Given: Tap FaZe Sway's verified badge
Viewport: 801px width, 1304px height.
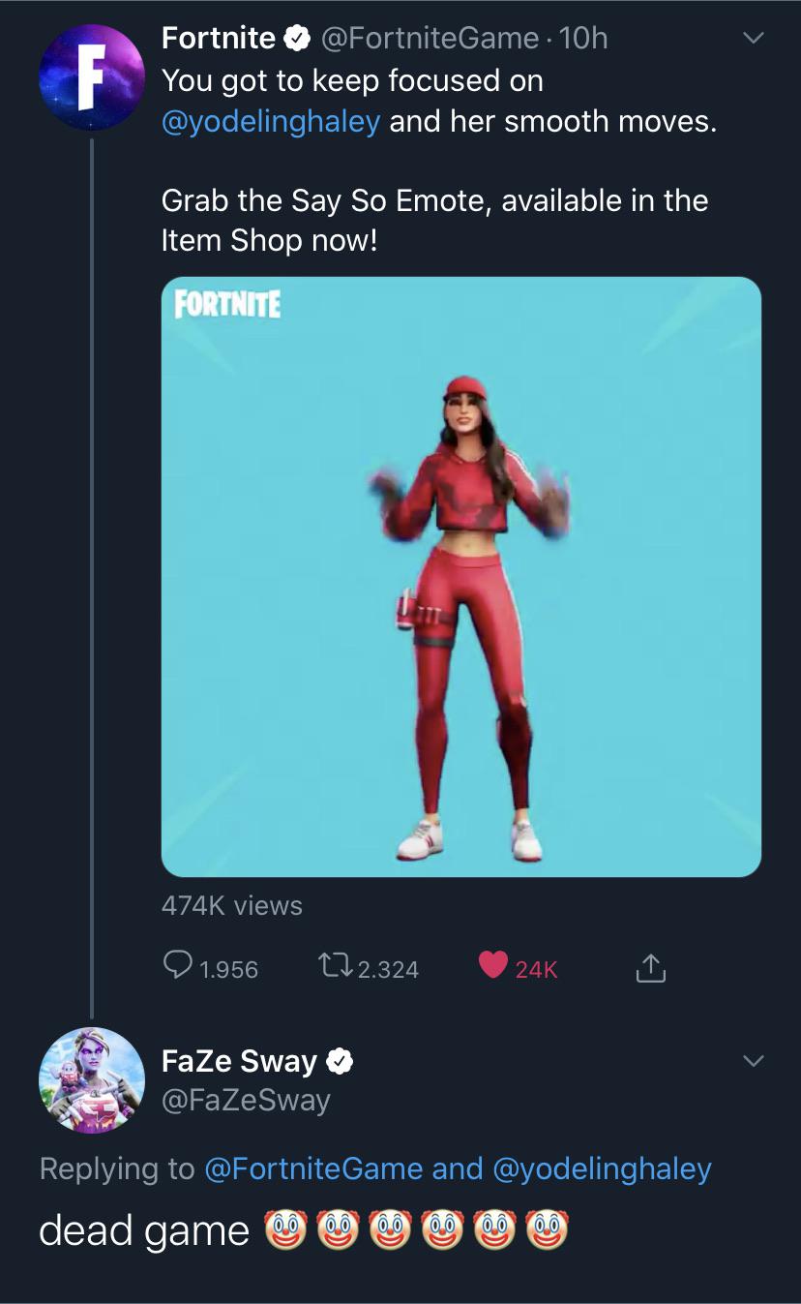Looking at the screenshot, I should coord(339,1062).
